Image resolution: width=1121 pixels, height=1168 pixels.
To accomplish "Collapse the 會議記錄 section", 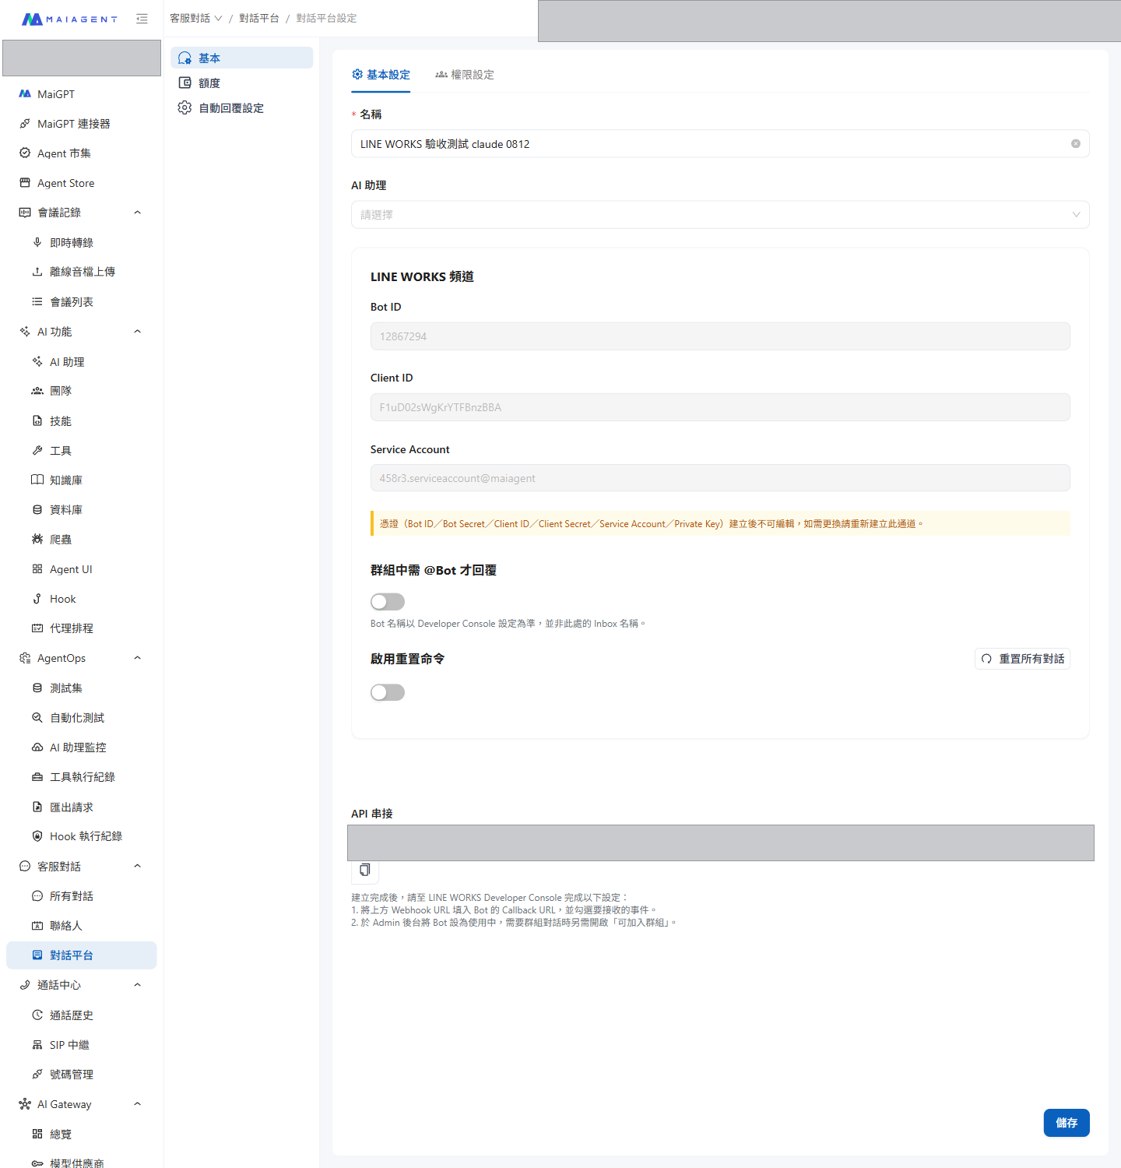I will coord(138,213).
